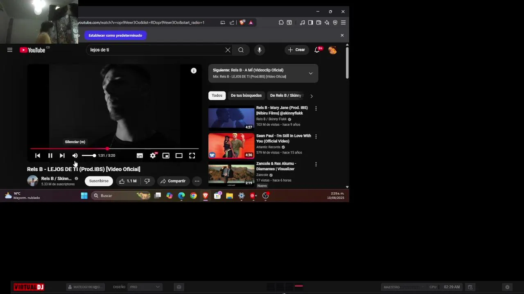The width and height of the screenshot is (524, 294).
Task: Open VirtualDJ DISEÑO PRO dropdown
Action: (x=144, y=287)
